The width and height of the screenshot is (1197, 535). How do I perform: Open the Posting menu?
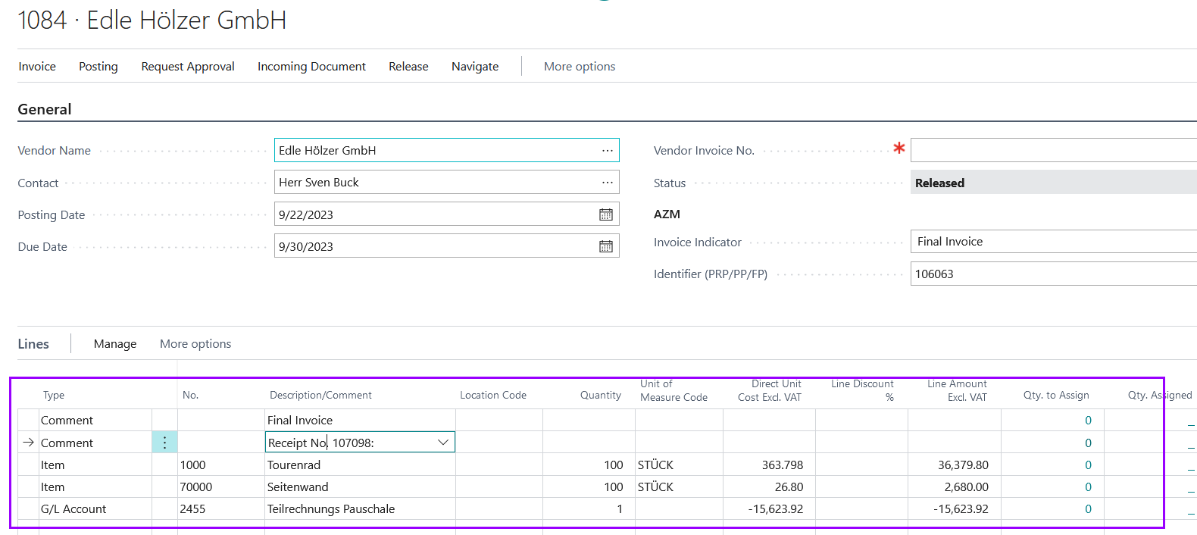pyautogui.click(x=98, y=67)
